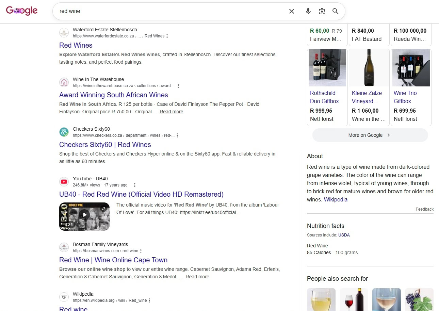This screenshot has width=439, height=311.
Task: Click Feedback under About panel
Action: (424, 209)
